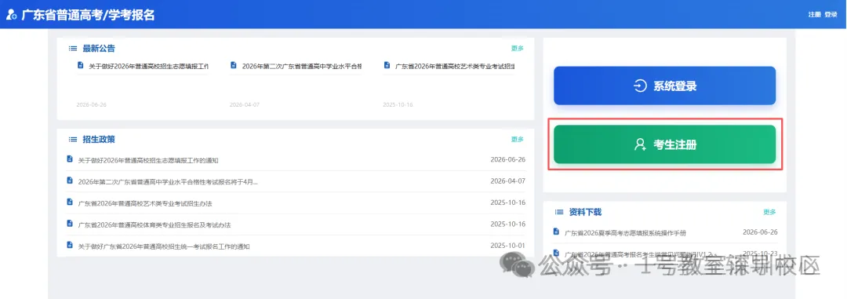Viewport: 847px width, 299px height.
Task: Click date 2025-10-01 in 招生政策 list
Action: [507, 246]
